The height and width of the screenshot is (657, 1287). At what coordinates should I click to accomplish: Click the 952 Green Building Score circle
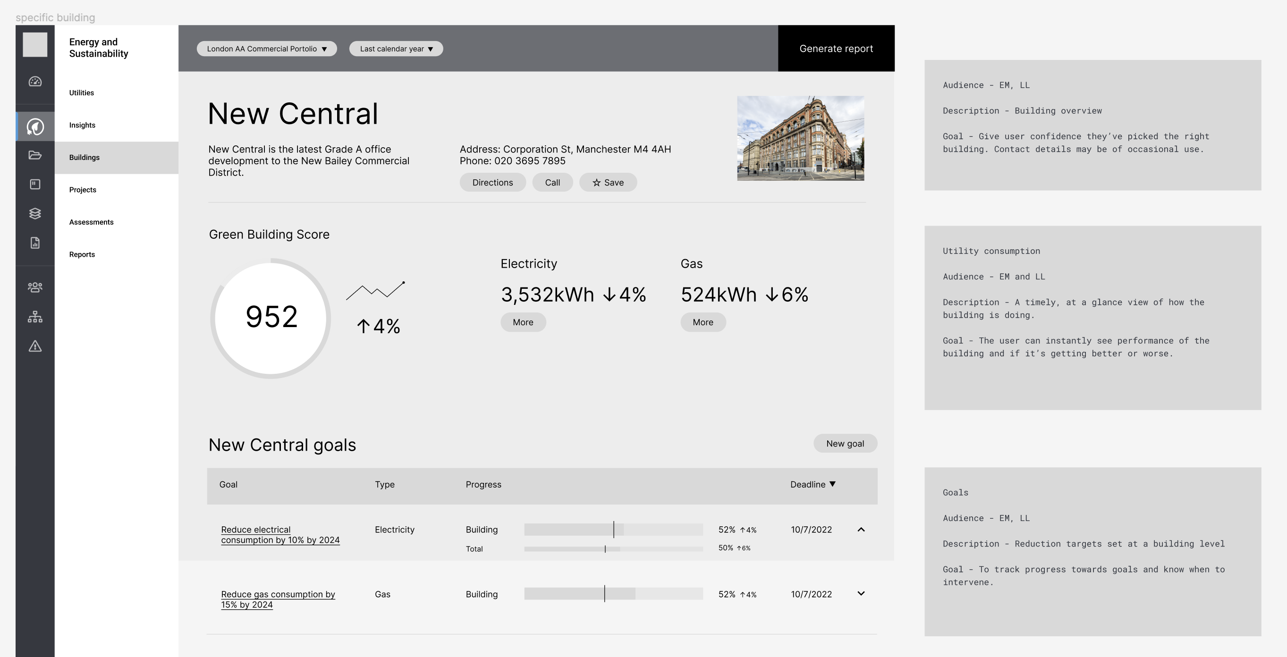pyautogui.click(x=271, y=318)
